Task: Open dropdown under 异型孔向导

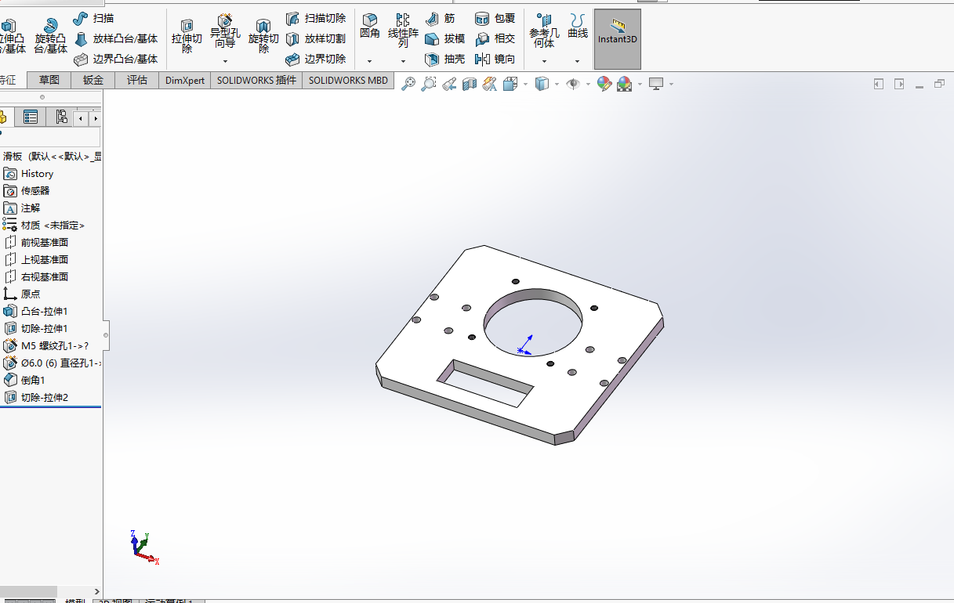Action: tap(225, 61)
